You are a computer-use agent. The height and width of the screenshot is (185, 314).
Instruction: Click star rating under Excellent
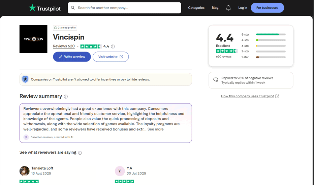[227, 51]
